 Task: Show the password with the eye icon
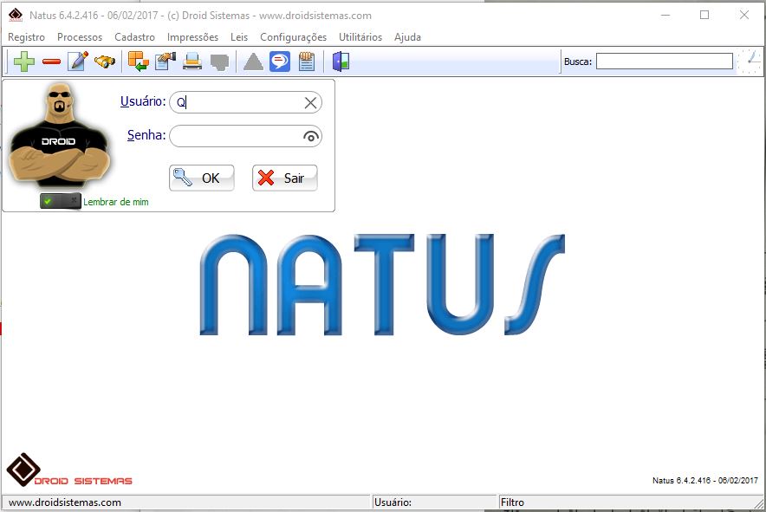coord(311,137)
